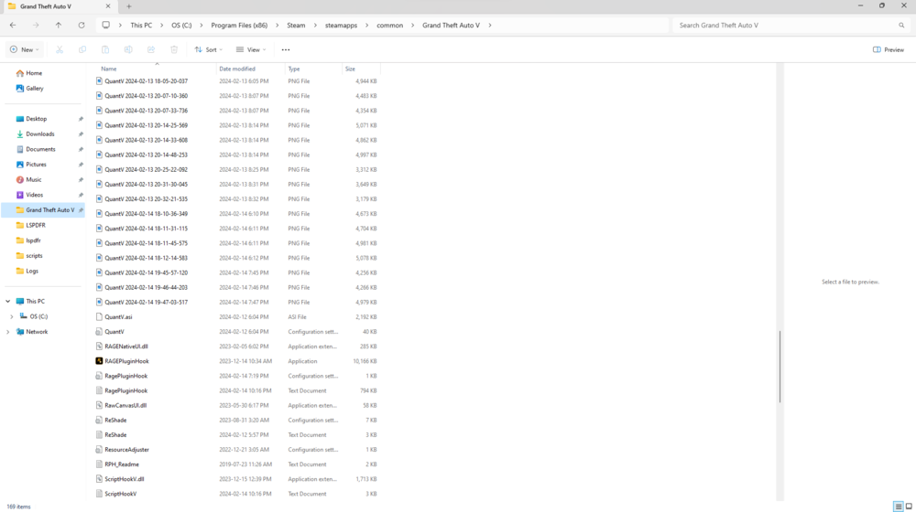The image size is (916, 512).
Task: Click the Share toolbar icon
Action: 151,49
